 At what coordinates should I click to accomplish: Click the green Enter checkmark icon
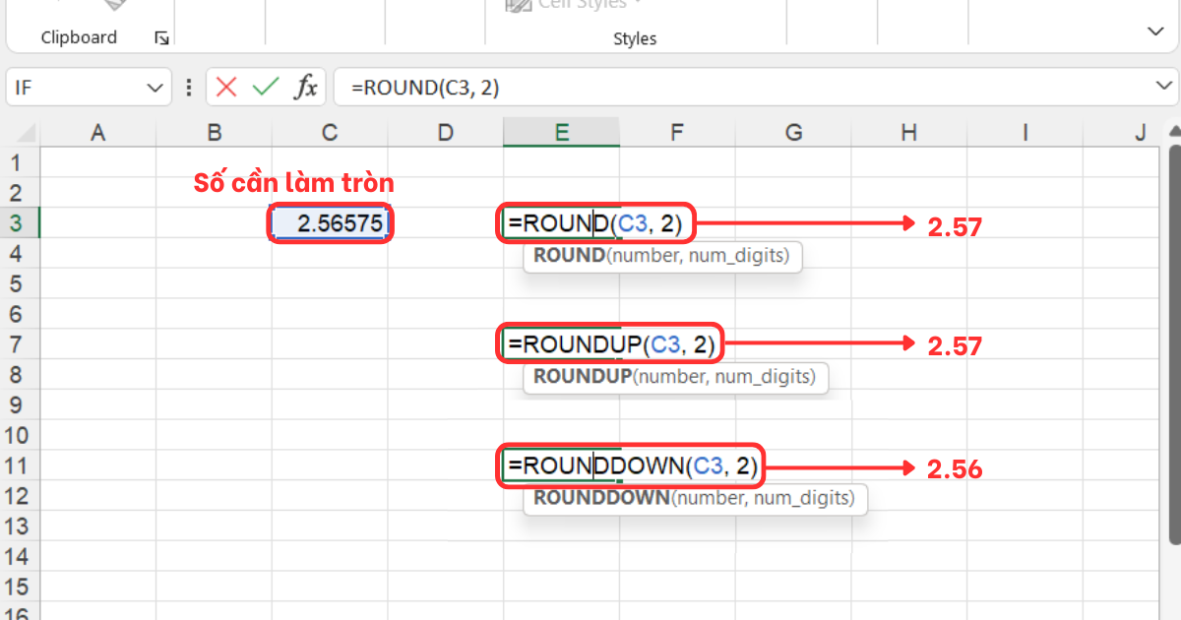pos(264,87)
